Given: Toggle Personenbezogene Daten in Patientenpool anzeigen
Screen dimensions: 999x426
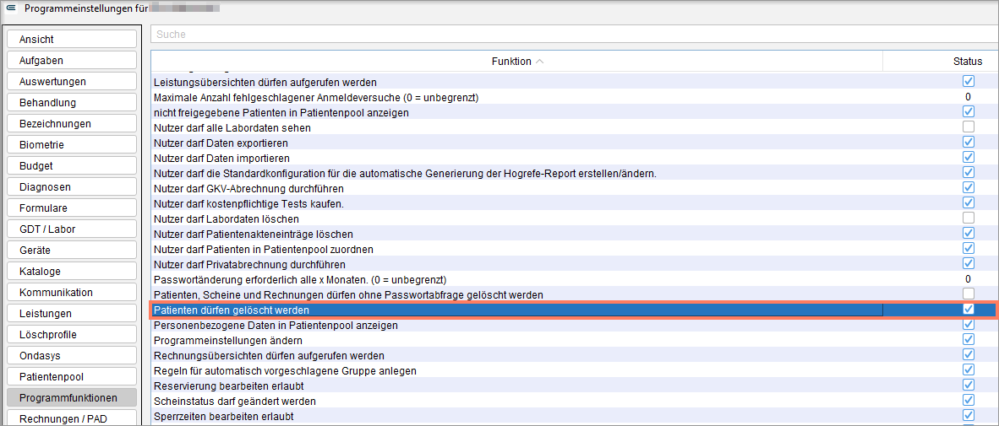Looking at the screenshot, I should click(969, 324).
